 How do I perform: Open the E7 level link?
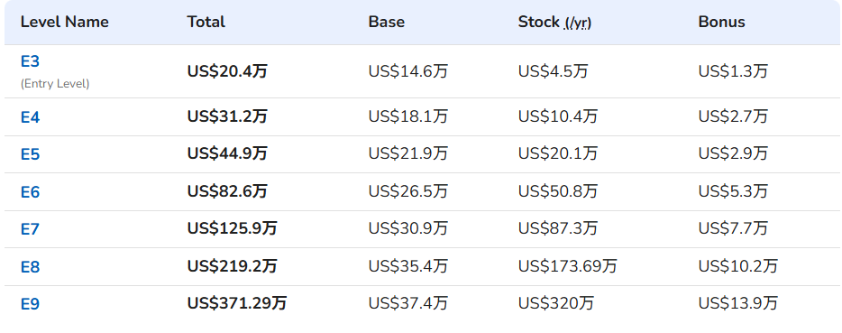(30, 229)
